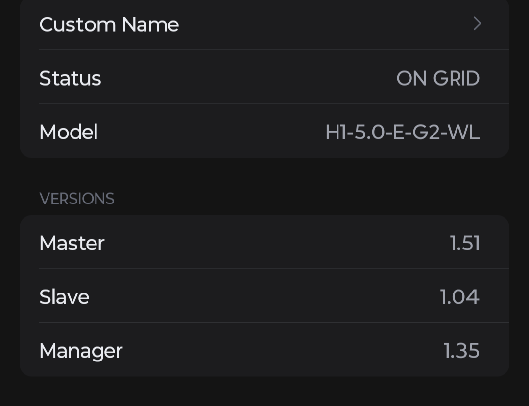The height and width of the screenshot is (406, 529).
Task: Tap Master version number 1.51
Action: tap(465, 243)
